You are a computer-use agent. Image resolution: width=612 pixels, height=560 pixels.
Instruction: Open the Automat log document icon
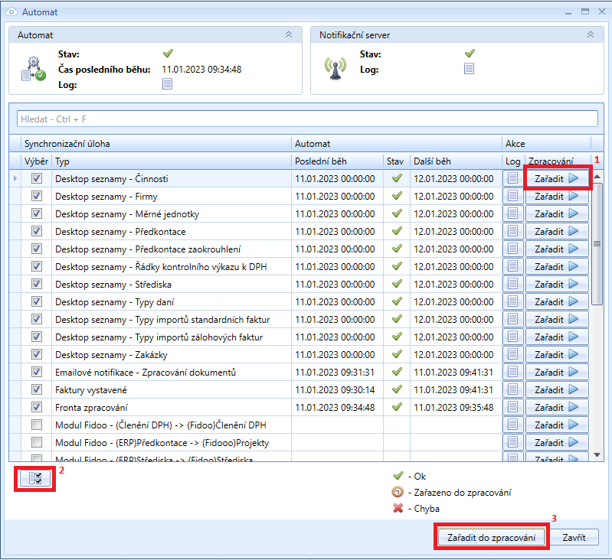167,84
